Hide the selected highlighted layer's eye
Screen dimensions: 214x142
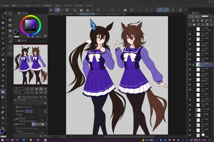click(x=190, y=65)
